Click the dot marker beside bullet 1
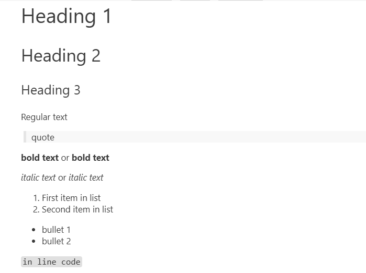366x273 pixels. (34, 230)
